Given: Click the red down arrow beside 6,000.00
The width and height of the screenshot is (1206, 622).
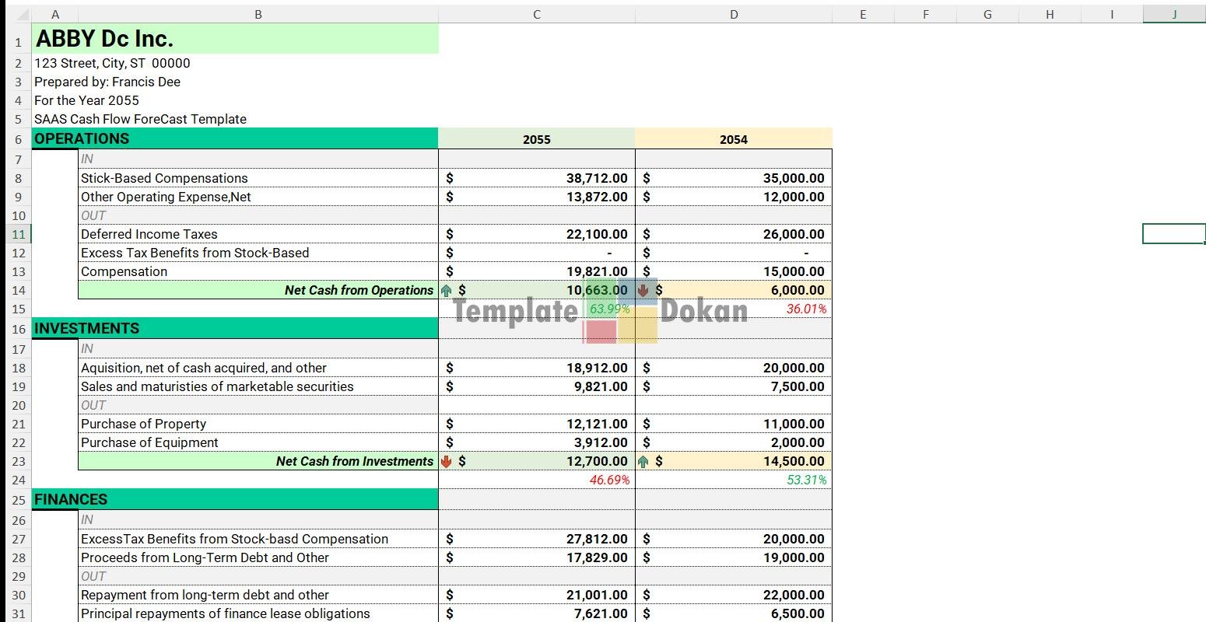Looking at the screenshot, I should (643, 290).
